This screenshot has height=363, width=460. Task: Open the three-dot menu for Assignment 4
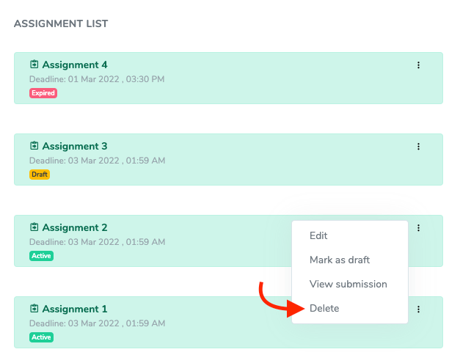click(419, 65)
